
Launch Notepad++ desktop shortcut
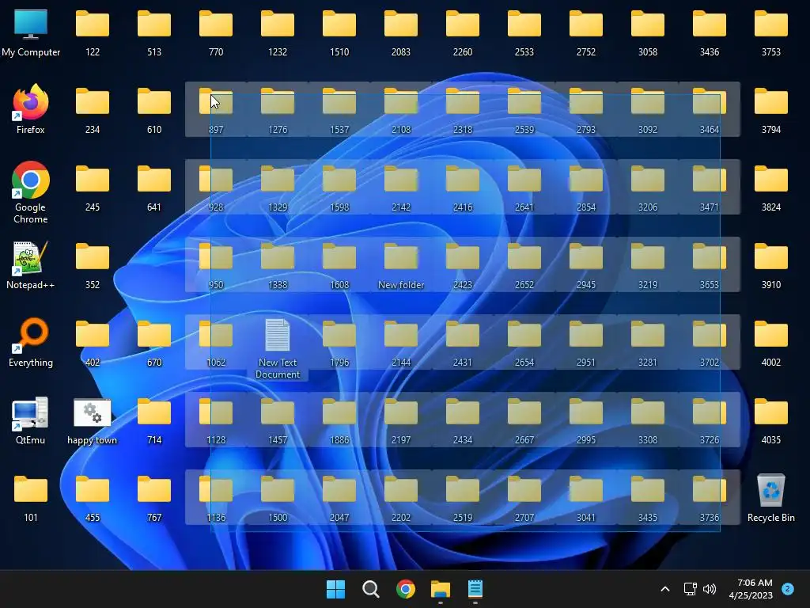31,264
